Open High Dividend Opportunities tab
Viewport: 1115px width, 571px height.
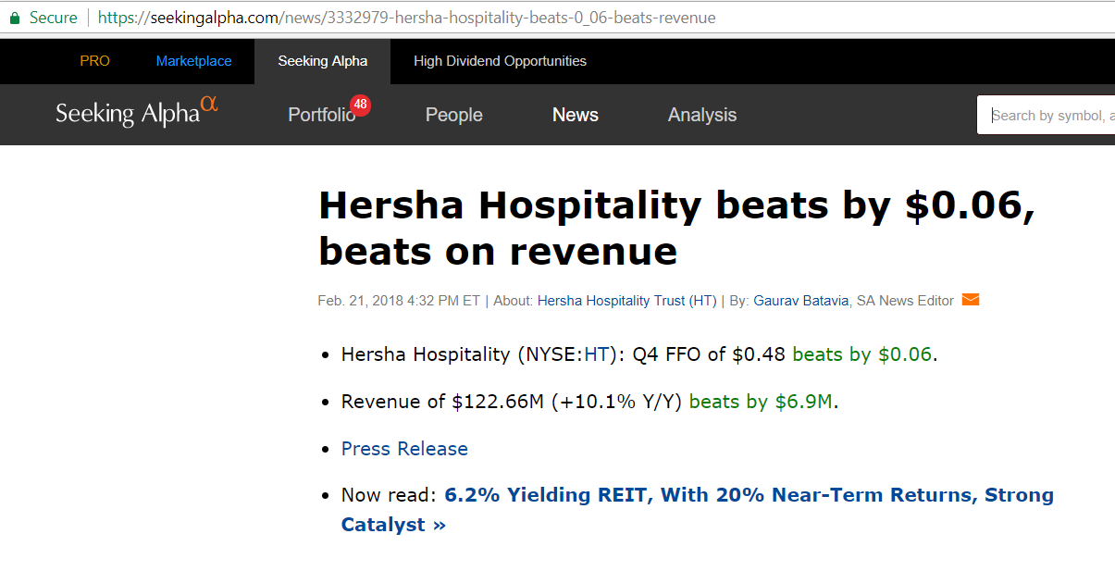point(500,61)
